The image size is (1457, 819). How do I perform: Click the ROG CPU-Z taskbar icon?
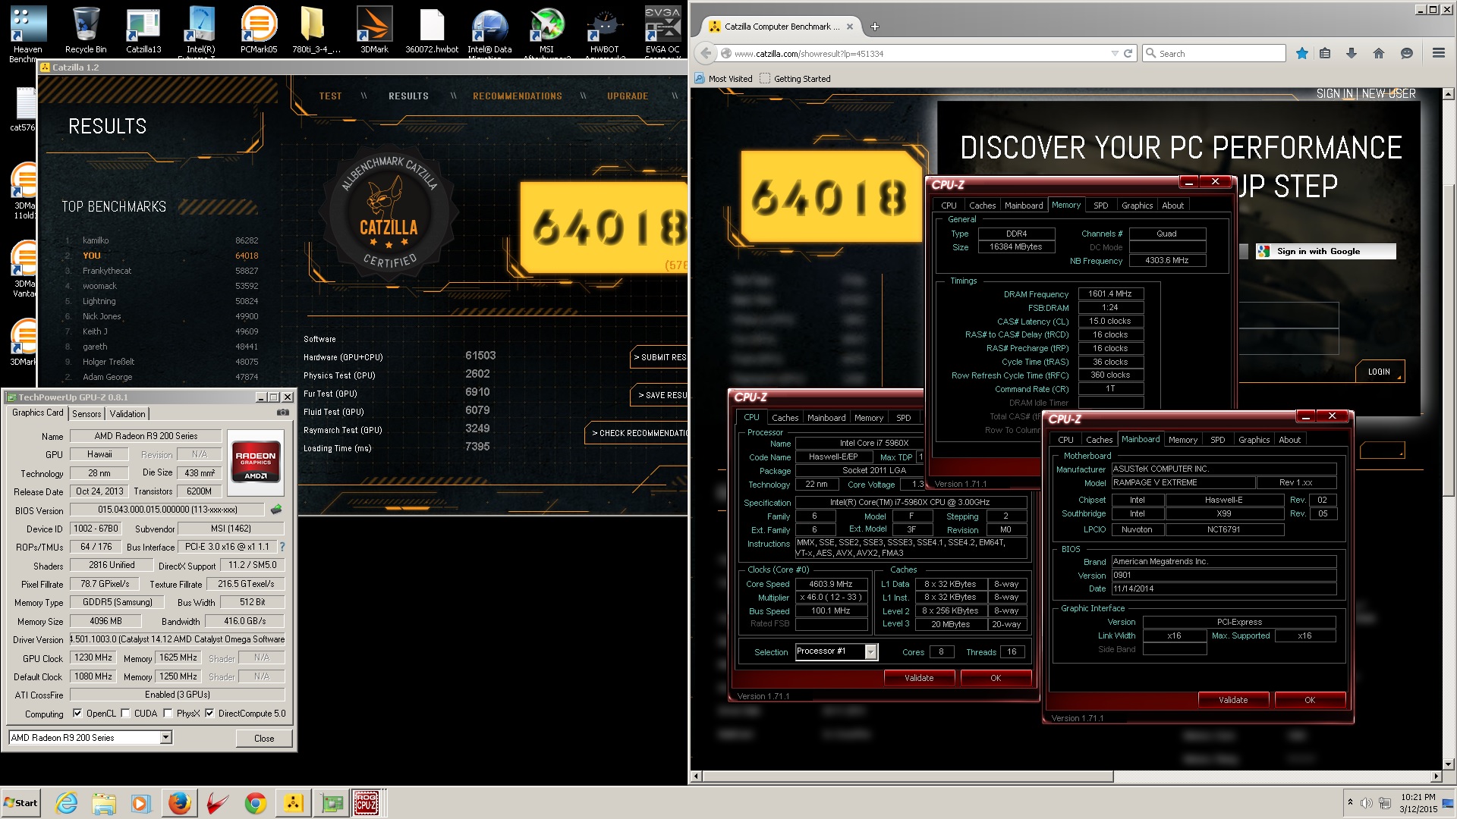tap(367, 803)
